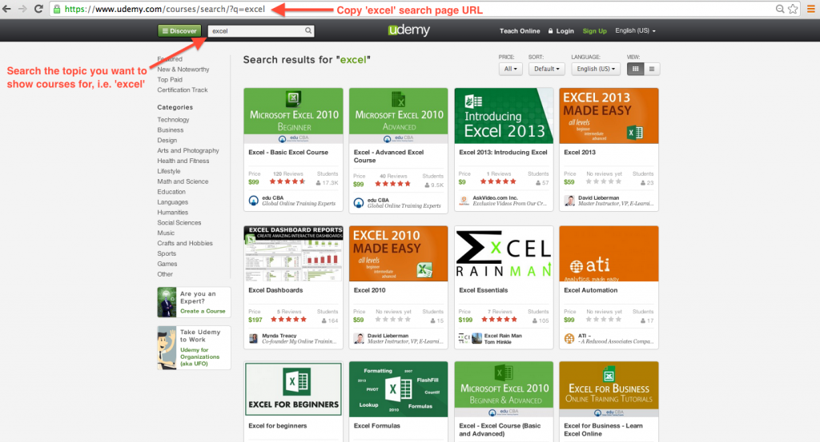
Task: Open the Languages category
Action: 173,202
